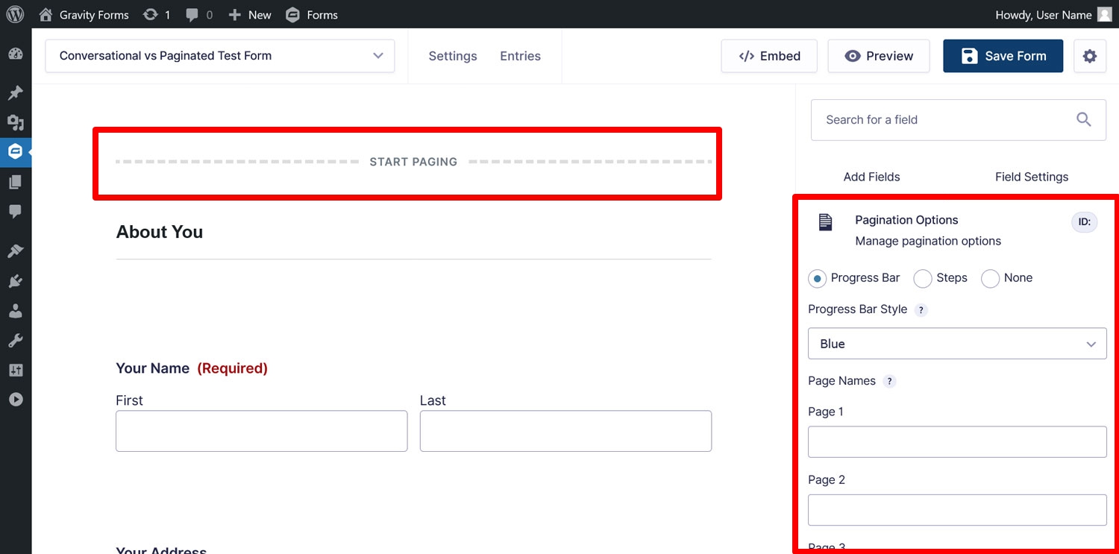The width and height of the screenshot is (1119, 554).
Task: Open Pages icon in the sidebar
Action: point(16,182)
